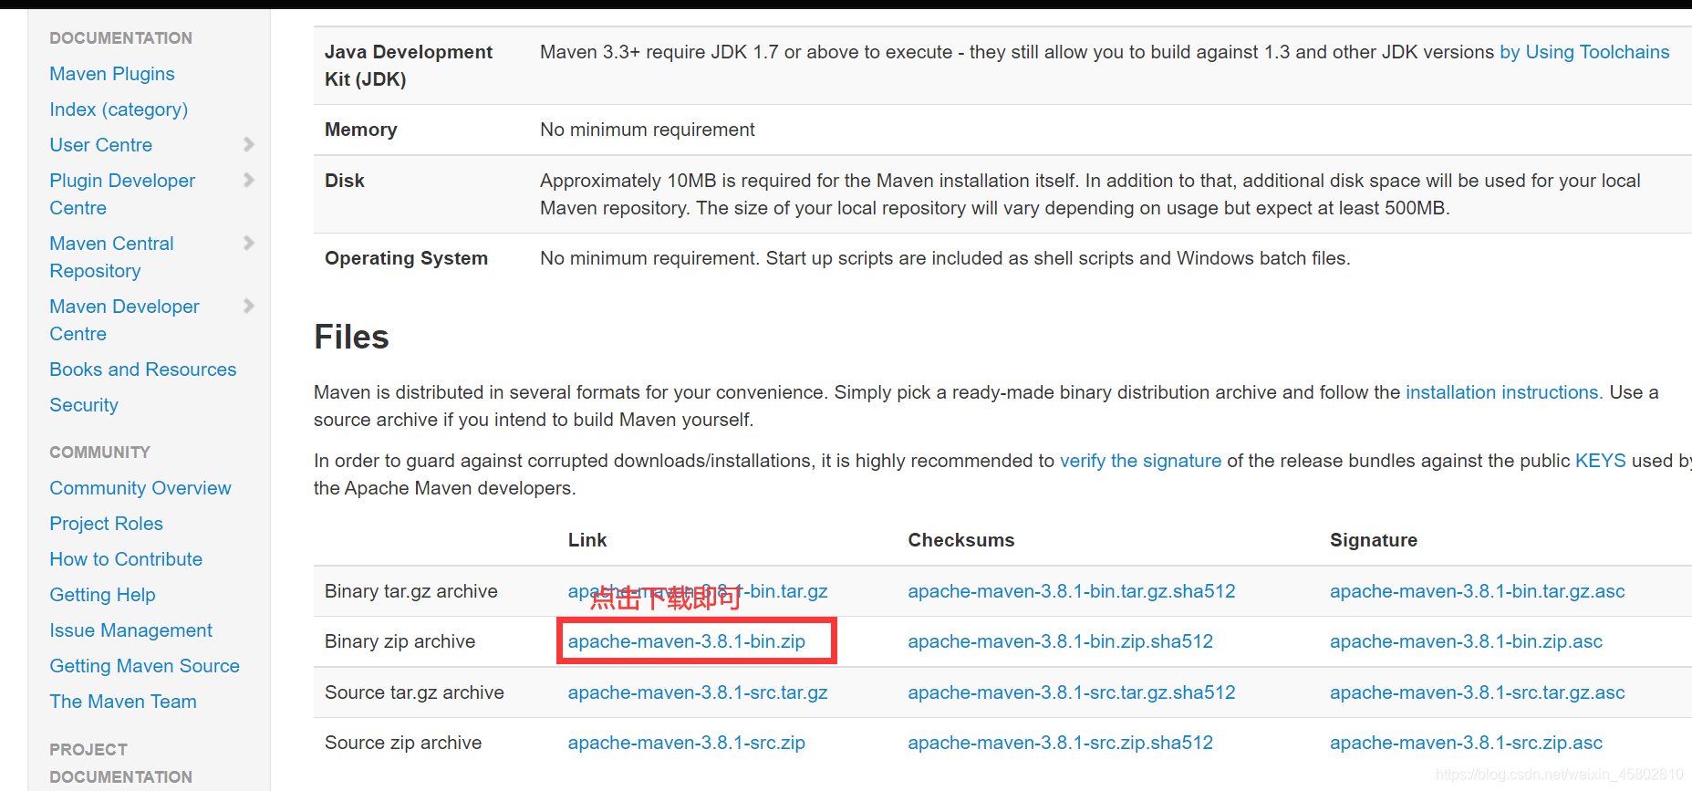The height and width of the screenshot is (791, 1692).
Task: Select the 'Files' section heading
Action: tap(351, 337)
